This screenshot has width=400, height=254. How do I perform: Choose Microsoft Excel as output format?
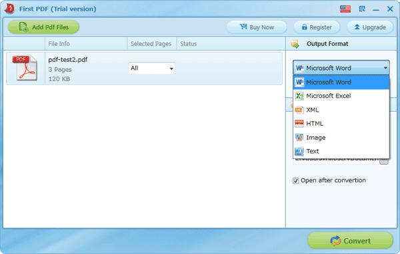[341, 96]
